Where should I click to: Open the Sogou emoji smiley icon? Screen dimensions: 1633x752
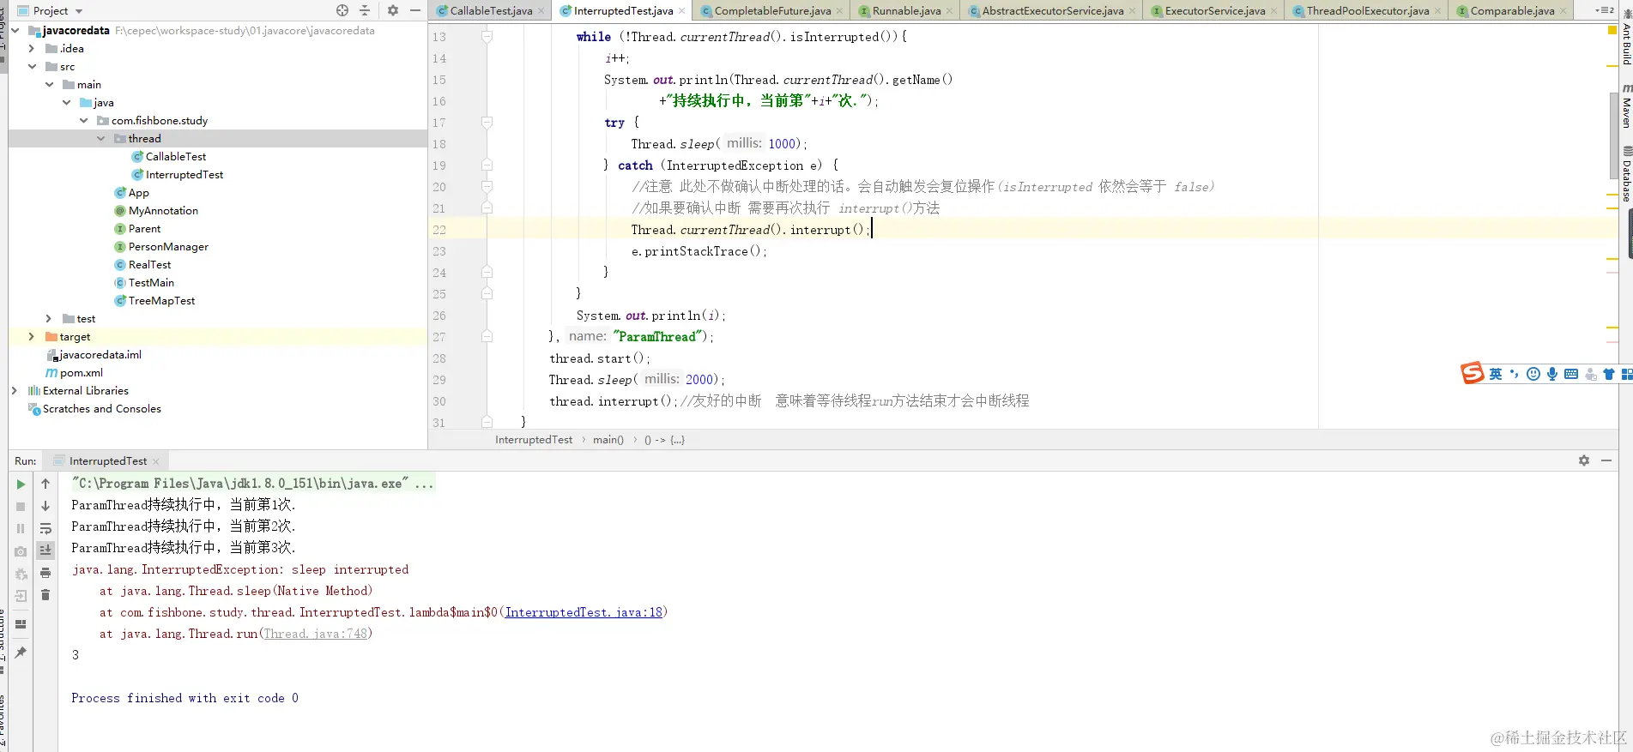(x=1533, y=374)
